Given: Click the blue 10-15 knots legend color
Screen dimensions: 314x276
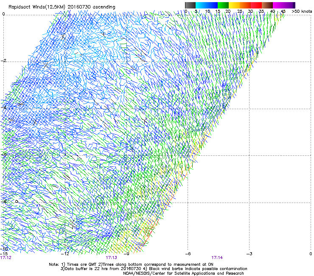Looking at the screenshot, I should coord(212,5).
